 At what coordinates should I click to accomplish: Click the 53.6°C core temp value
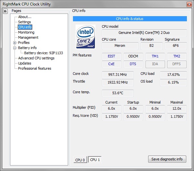pyautogui.click(x=118, y=93)
